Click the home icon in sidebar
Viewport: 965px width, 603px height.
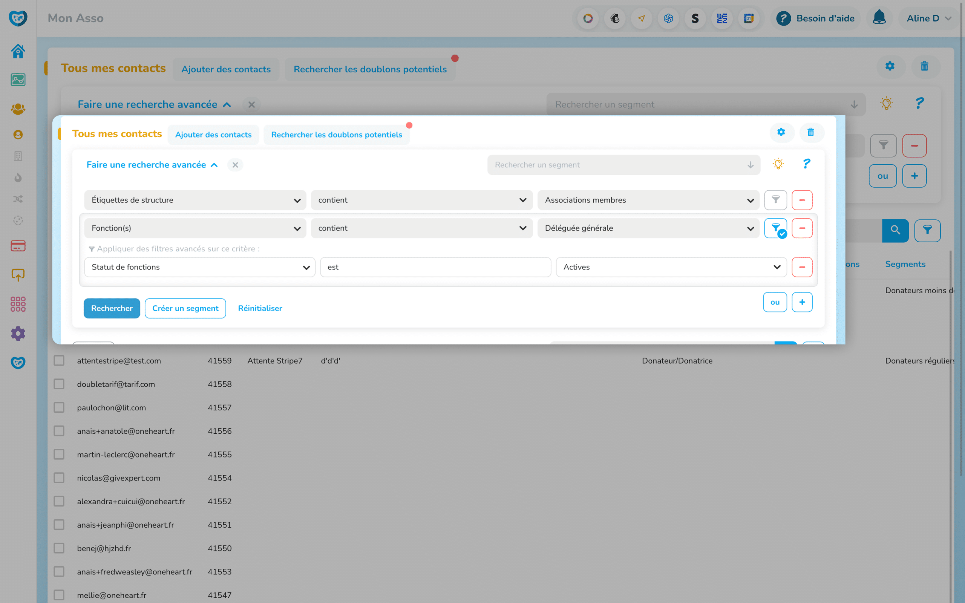point(18,51)
